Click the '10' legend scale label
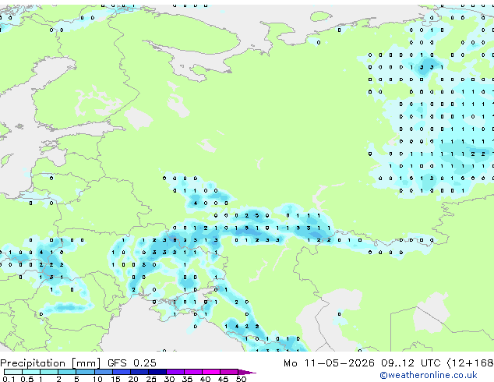The width and height of the screenshot is (494, 382). [97, 379]
